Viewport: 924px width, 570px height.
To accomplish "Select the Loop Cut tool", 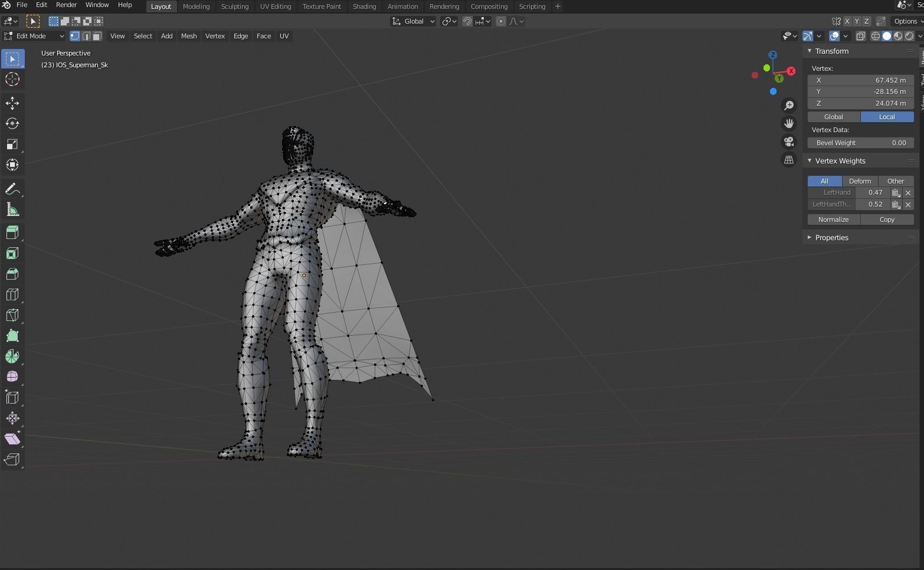I will (12, 294).
